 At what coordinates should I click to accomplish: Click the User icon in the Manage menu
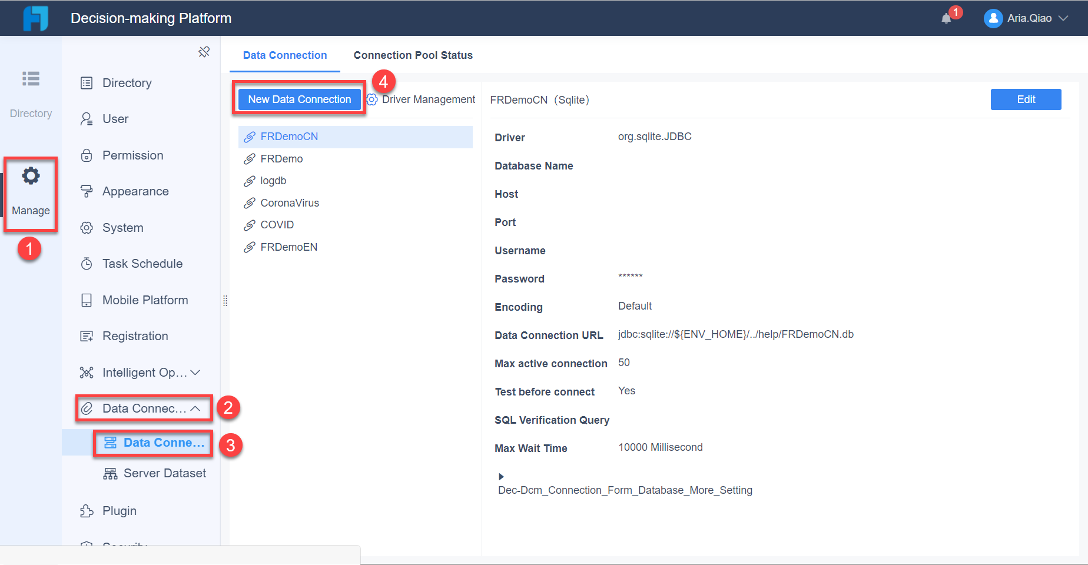tap(87, 119)
